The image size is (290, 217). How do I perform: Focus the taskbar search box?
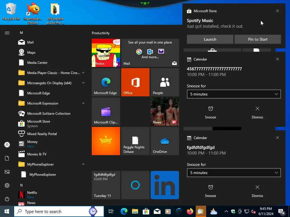pyautogui.click(x=59, y=211)
